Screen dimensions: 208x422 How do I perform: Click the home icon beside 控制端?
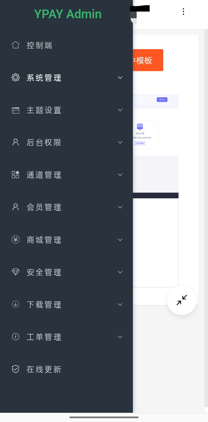[16, 45]
